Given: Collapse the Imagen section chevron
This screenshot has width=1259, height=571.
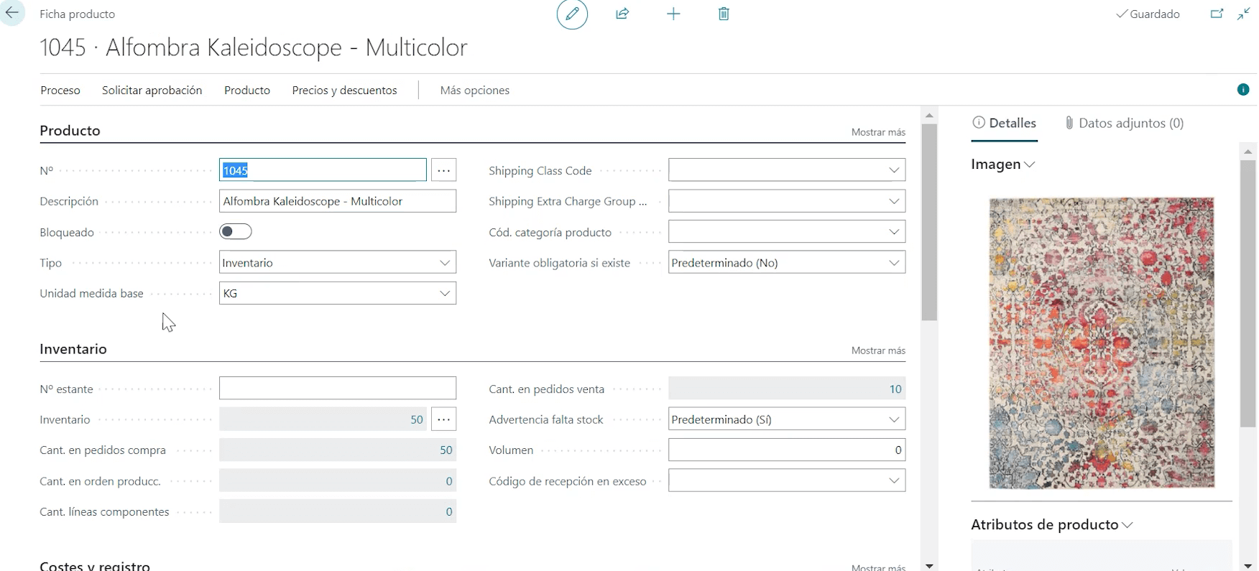Looking at the screenshot, I should tap(1030, 164).
